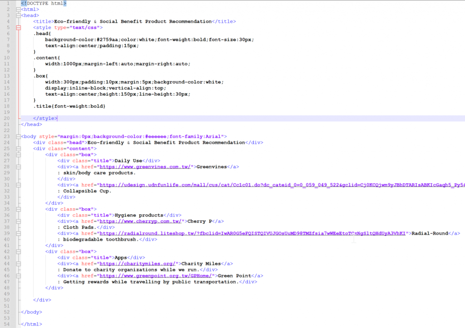Click the background-color:#2759aa declaration
Viewport: 465px width, 328px height.
pos(81,40)
